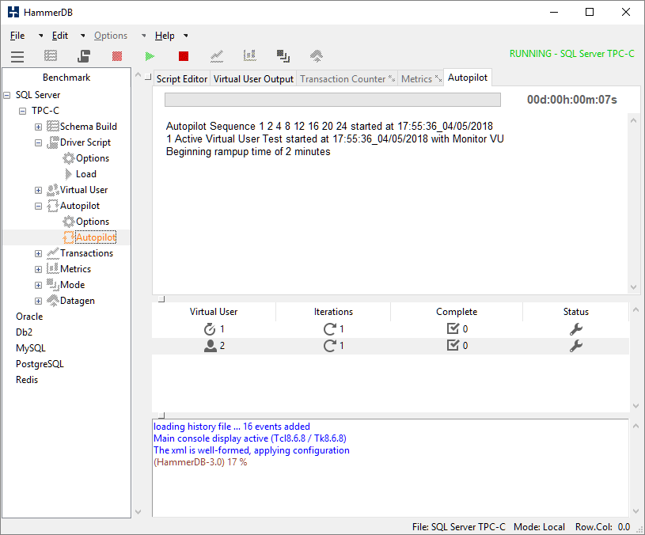Click the Virtual User tree icon
Viewport: 645px width, 535px height.
pyautogui.click(x=53, y=190)
